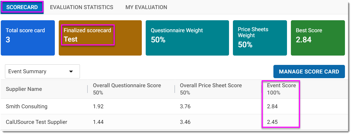Image resolution: width=352 pixels, height=135 pixels.
Task: Switch to the EVALUATION STATISTICS tab
Action: 81,7
